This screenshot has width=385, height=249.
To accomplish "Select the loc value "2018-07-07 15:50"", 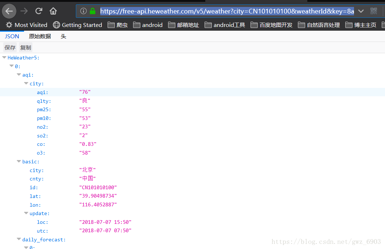I will (105, 222).
